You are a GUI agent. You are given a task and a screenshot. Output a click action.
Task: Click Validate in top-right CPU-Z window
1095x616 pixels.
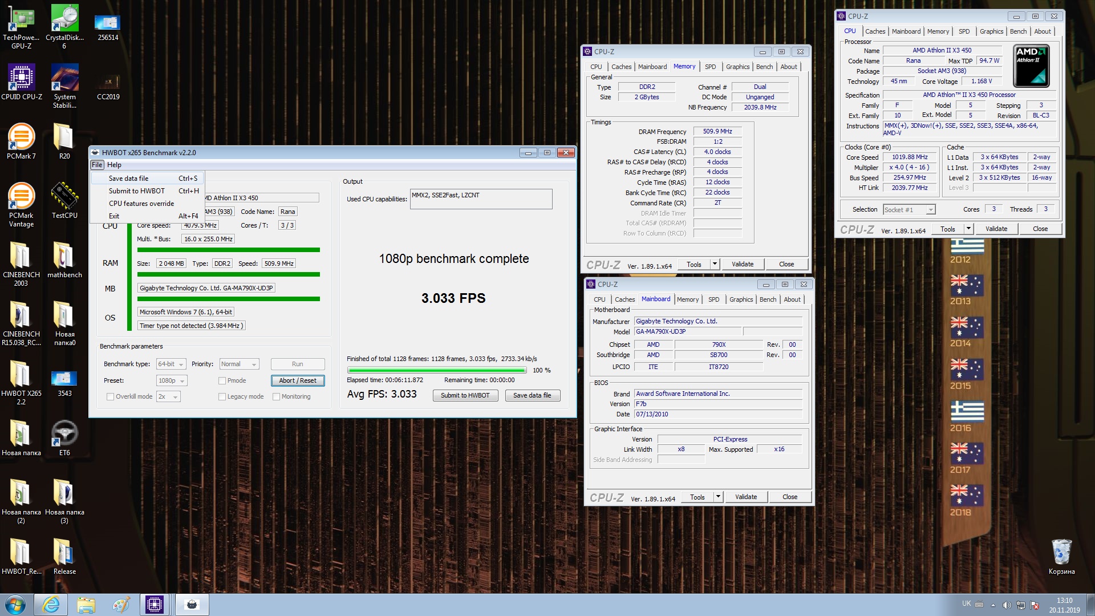(x=996, y=229)
